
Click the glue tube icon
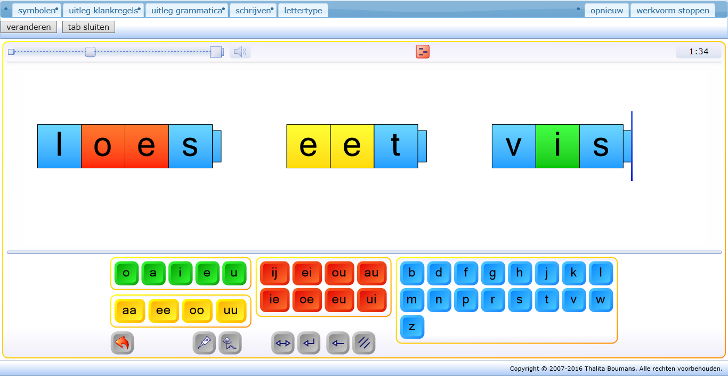point(204,343)
